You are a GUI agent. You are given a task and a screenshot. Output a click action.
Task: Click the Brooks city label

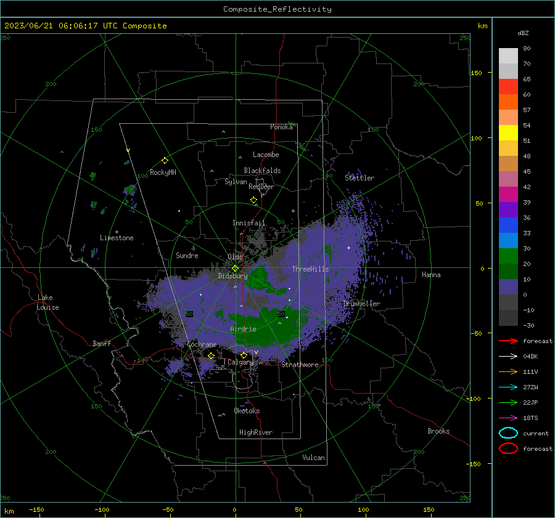click(438, 431)
